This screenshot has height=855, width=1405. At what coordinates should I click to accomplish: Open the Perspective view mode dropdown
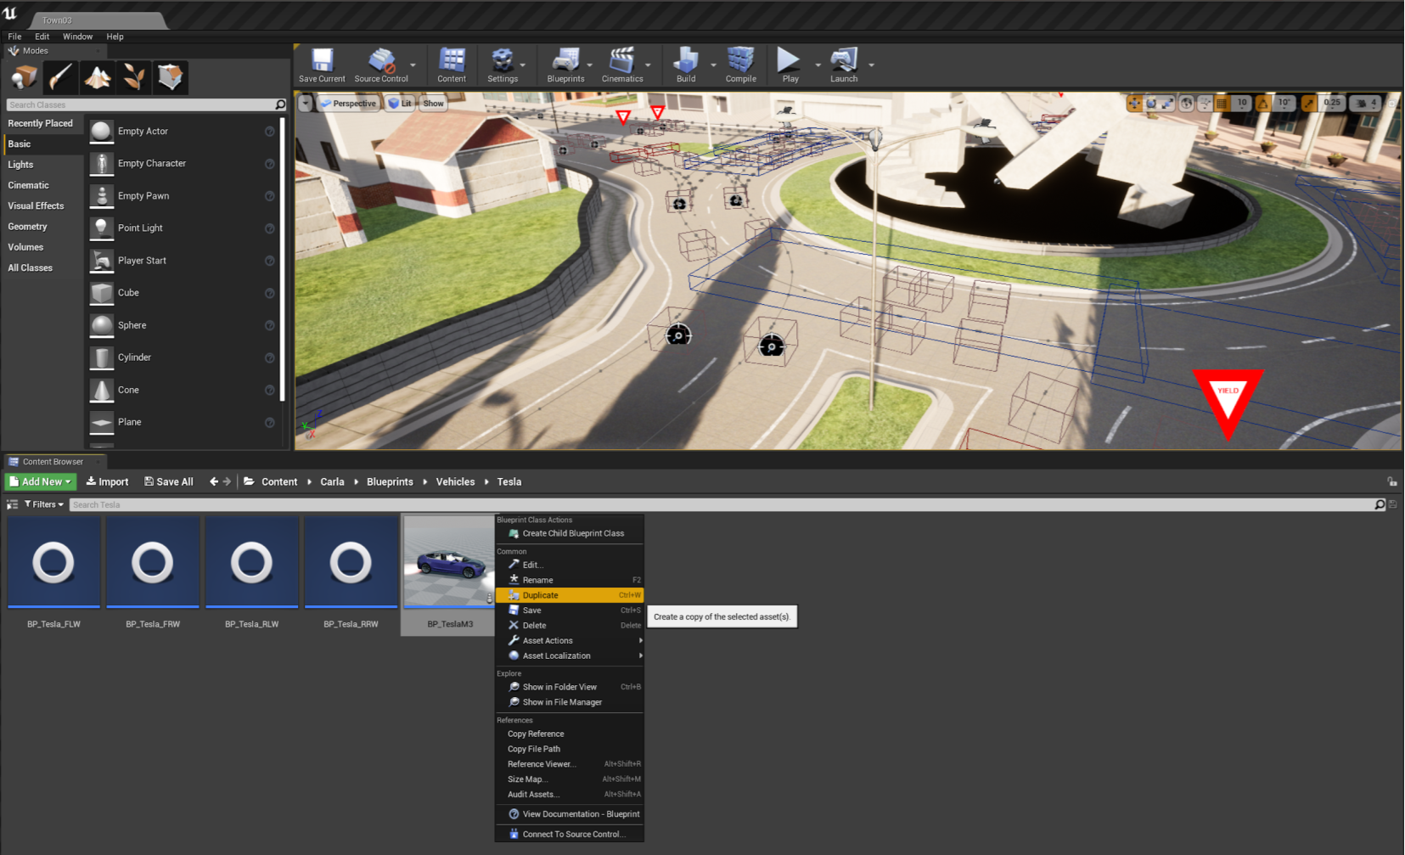click(348, 104)
